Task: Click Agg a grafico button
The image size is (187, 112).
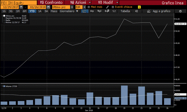Action: [160, 11]
